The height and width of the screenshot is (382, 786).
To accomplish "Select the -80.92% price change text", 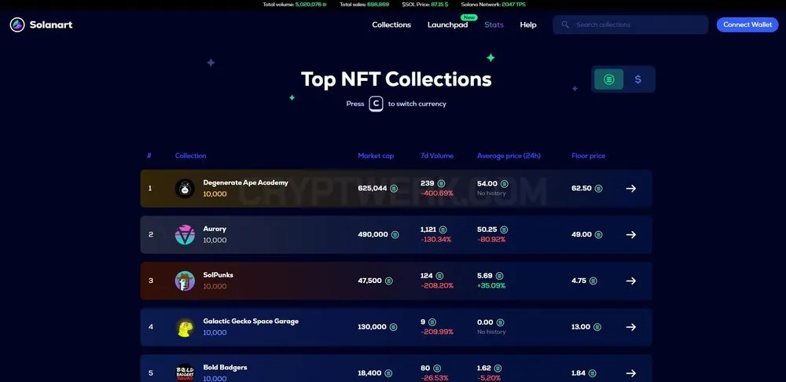I will [x=491, y=240].
